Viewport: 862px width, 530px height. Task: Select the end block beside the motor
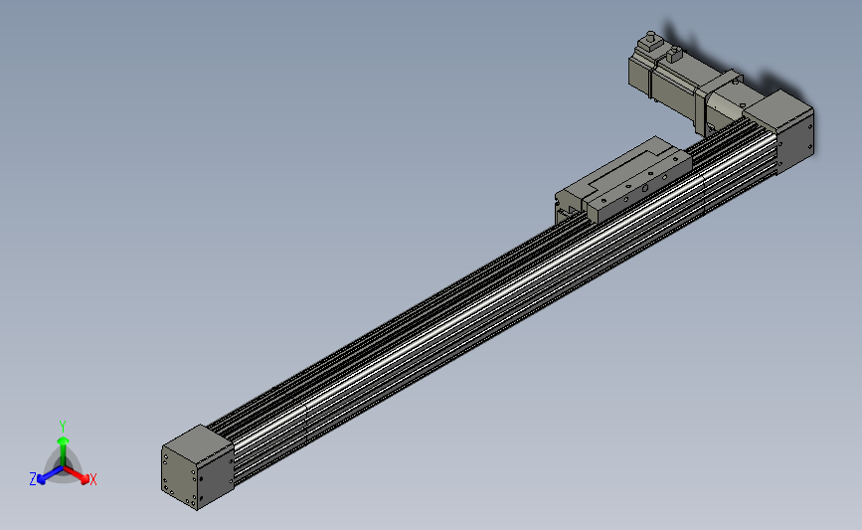[780, 131]
